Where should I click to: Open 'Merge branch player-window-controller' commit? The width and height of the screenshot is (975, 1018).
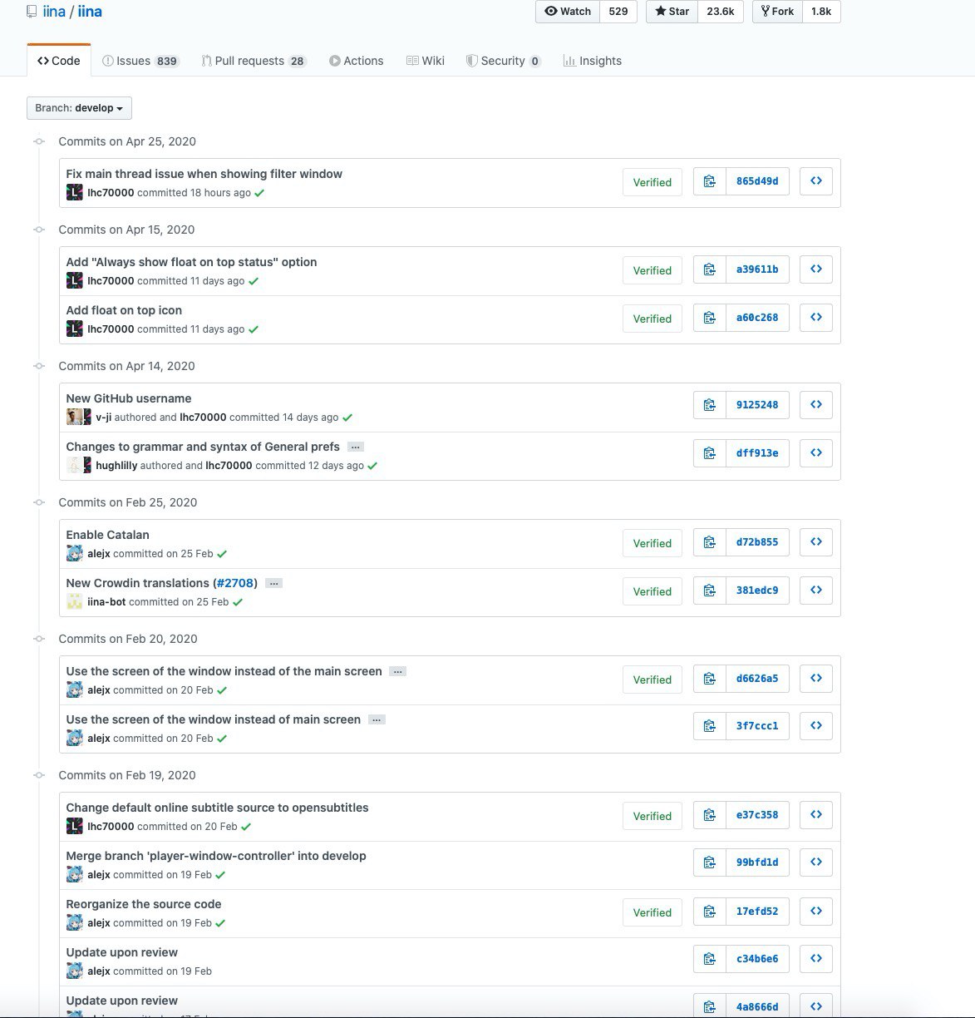pyautogui.click(x=216, y=856)
